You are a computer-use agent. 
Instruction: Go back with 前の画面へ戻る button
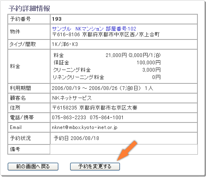[33, 166]
